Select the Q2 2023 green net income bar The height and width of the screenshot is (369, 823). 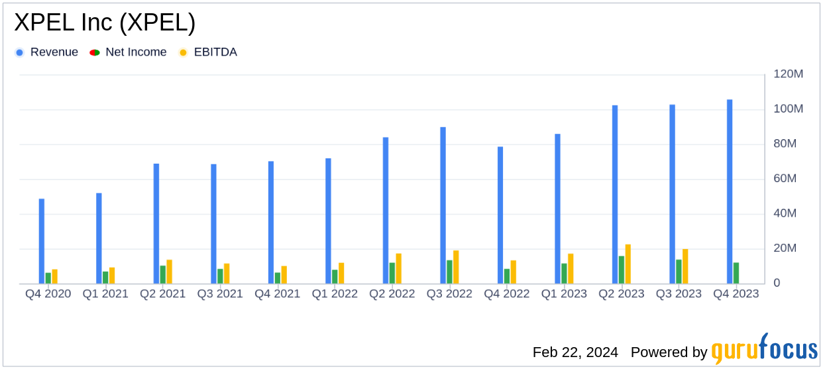click(622, 270)
